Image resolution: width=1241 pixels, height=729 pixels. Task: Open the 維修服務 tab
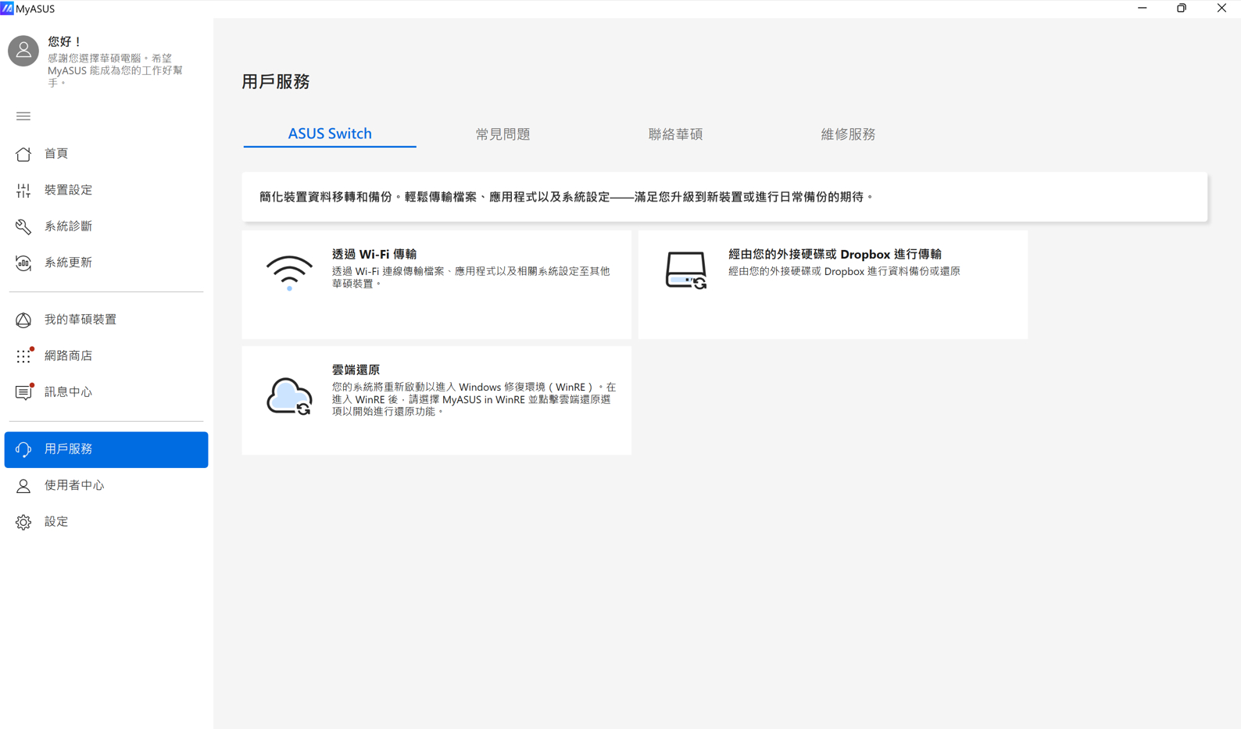(x=848, y=134)
